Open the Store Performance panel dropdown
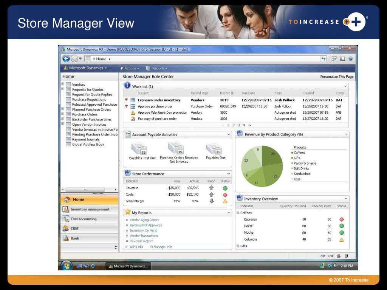This screenshot has width=387, height=290. pyautogui.click(x=229, y=174)
